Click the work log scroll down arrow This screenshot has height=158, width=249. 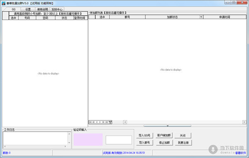tap(69, 143)
